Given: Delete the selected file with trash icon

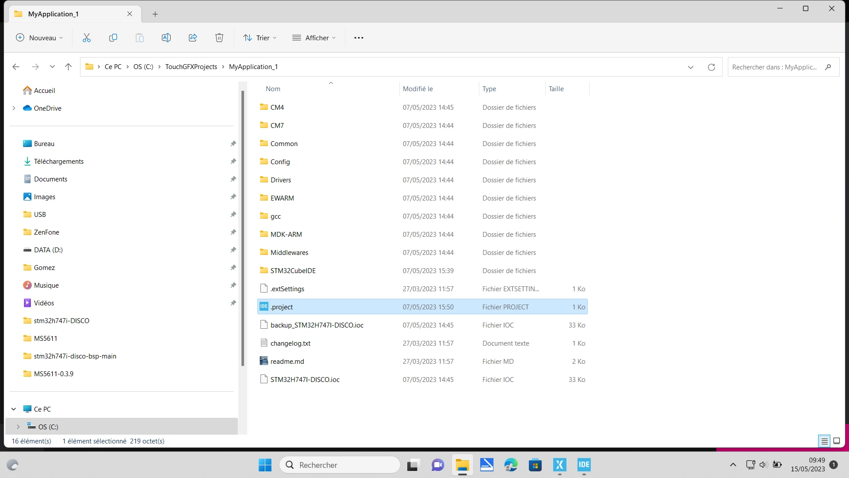Looking at the screenshot, I should 219,38.
